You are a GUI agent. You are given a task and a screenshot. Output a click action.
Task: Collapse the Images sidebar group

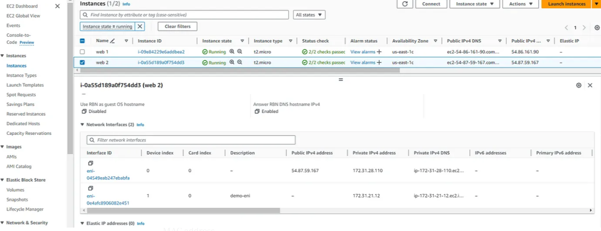(x=2, y=147)
